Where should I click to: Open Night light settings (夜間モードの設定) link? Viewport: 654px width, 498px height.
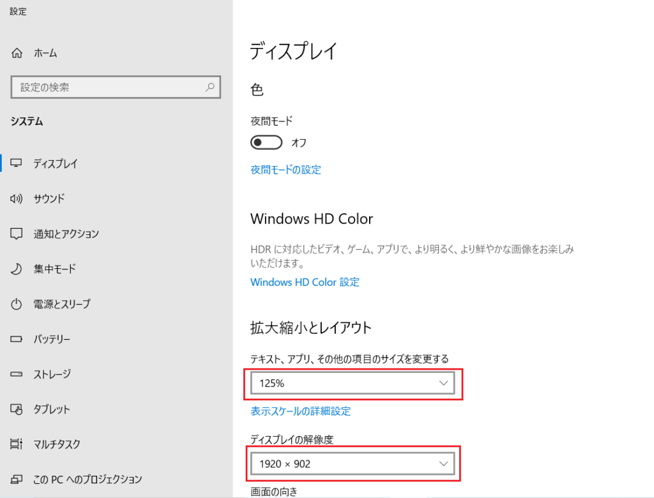click(285, 170)
